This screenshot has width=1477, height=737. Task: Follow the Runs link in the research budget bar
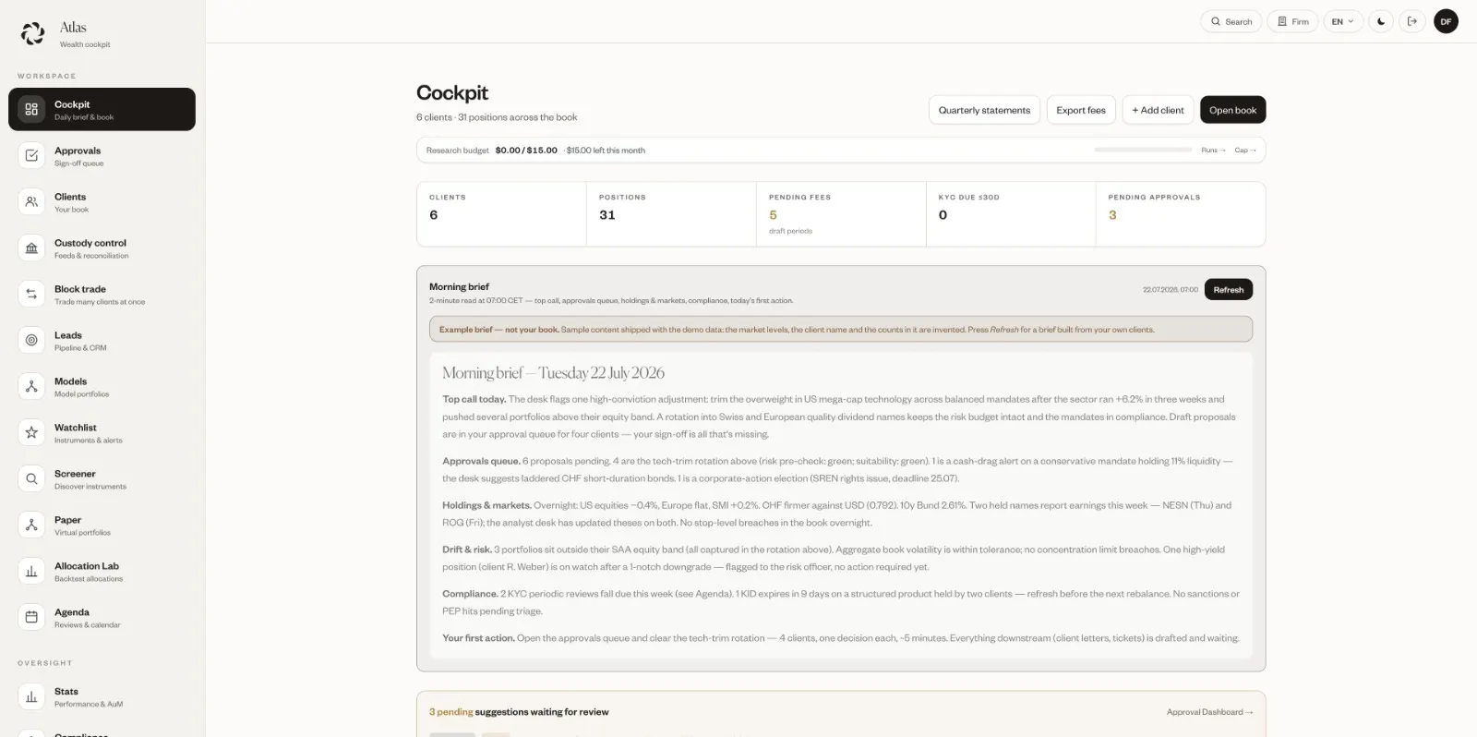1213,151
